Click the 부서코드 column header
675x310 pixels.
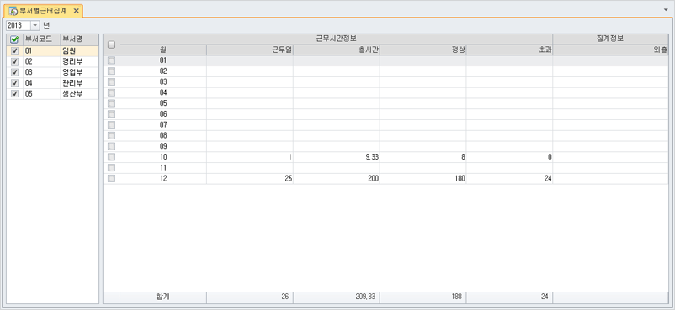pyautogui.click(x=41, y=39)
